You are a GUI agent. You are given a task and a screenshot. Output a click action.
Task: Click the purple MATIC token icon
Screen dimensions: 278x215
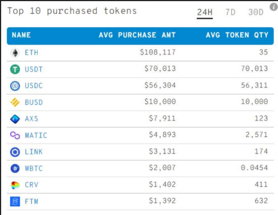(x=15, y=135)
